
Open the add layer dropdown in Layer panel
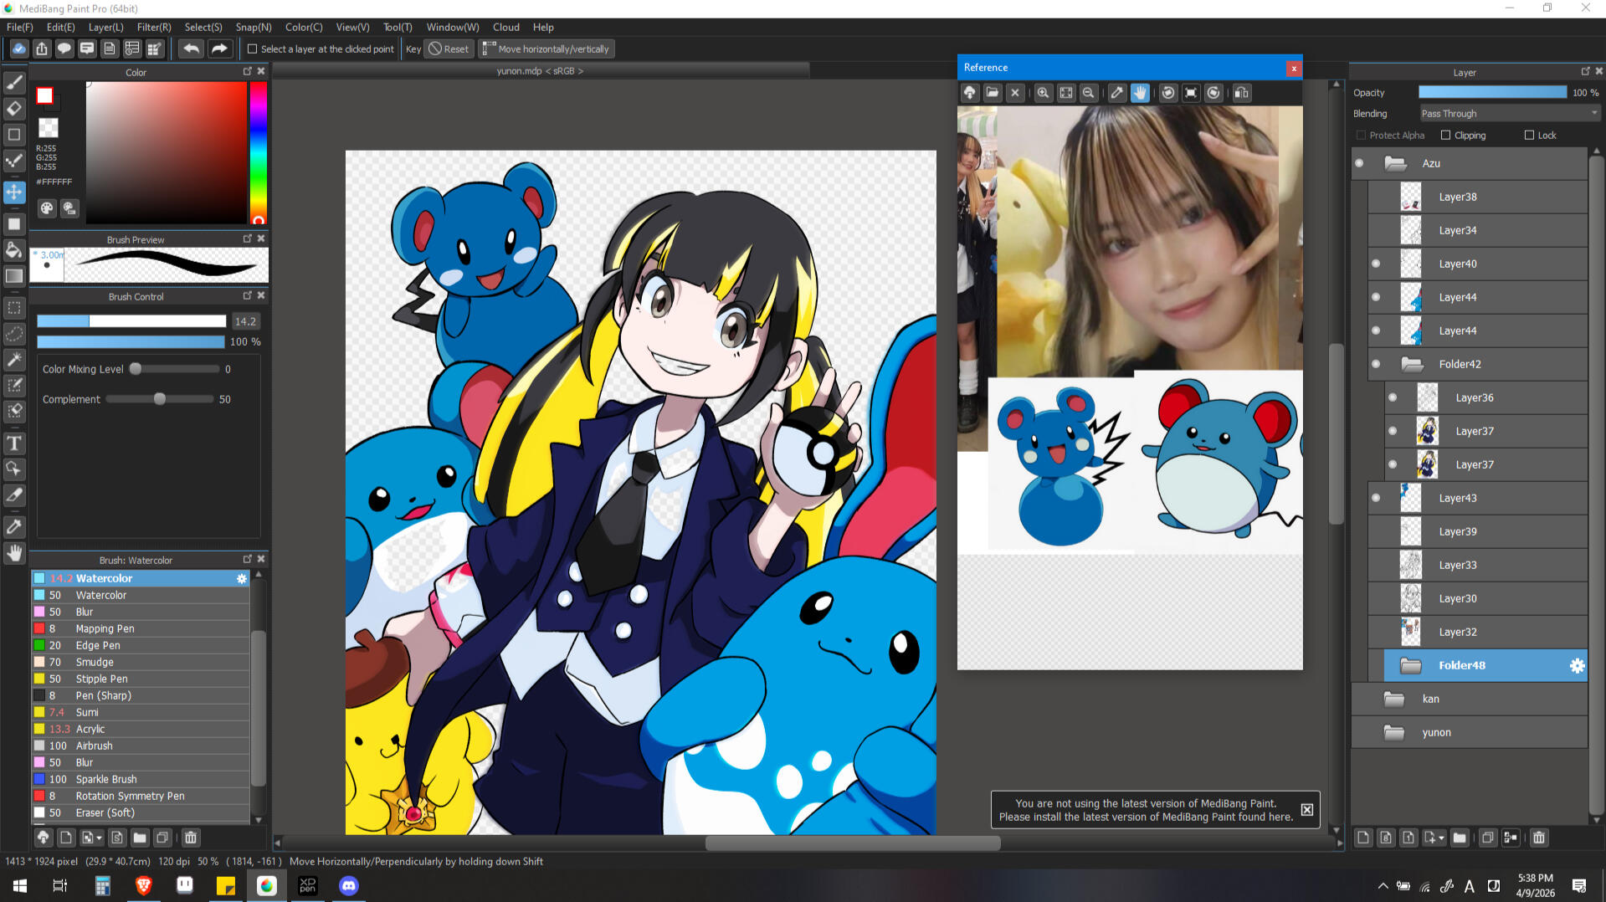pos(1441,838)
